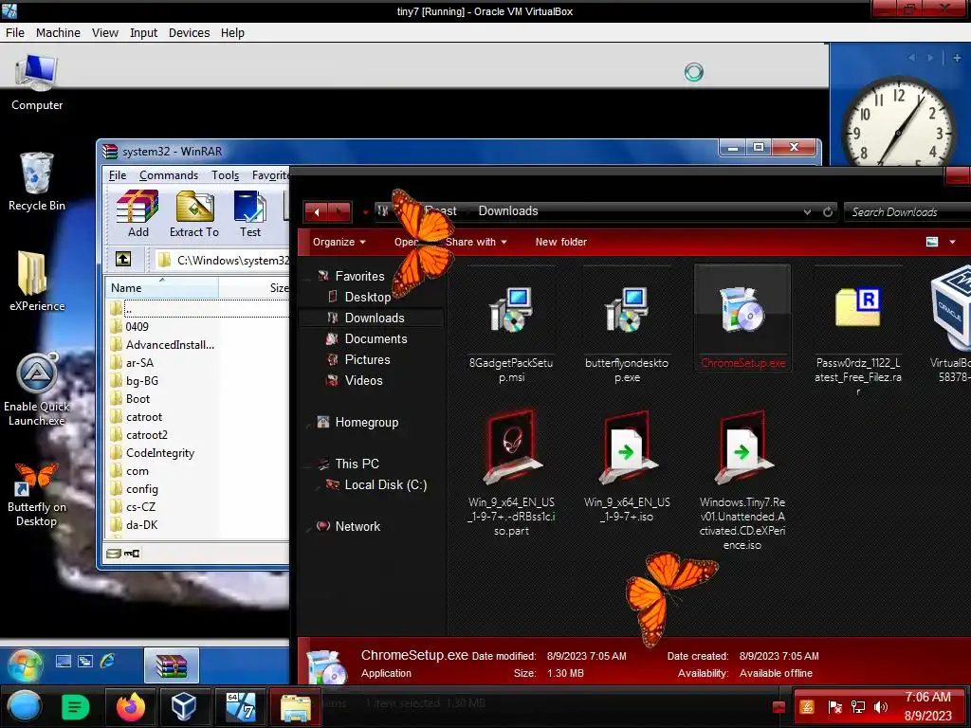Open the Computer desktop icon
This screenshot has height=728, width=971.
37,82
